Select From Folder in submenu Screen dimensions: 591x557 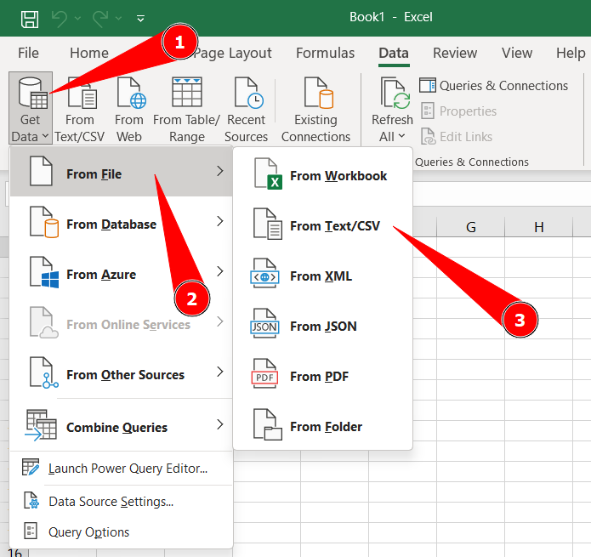(323, 425)
